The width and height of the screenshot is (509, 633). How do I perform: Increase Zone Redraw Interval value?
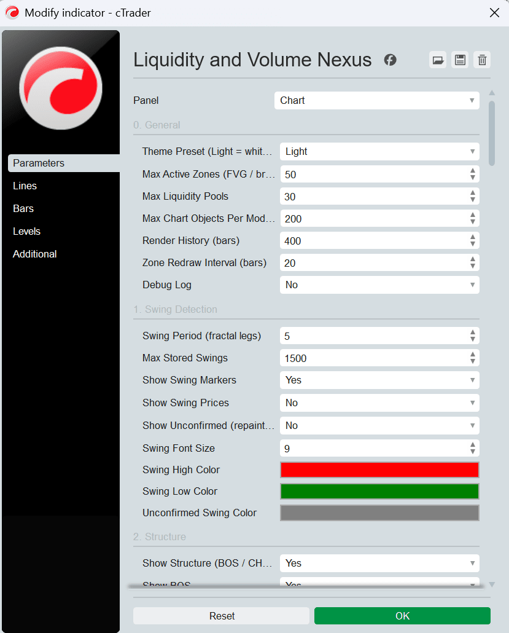(473, 259)
